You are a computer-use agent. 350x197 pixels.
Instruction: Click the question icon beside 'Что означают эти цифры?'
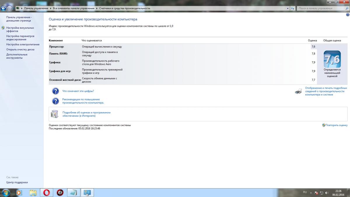(x=55, y=91)
